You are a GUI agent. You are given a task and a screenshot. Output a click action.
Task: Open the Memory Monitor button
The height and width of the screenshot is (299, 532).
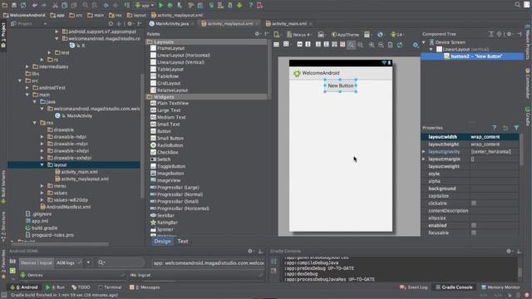pos(500,287)
